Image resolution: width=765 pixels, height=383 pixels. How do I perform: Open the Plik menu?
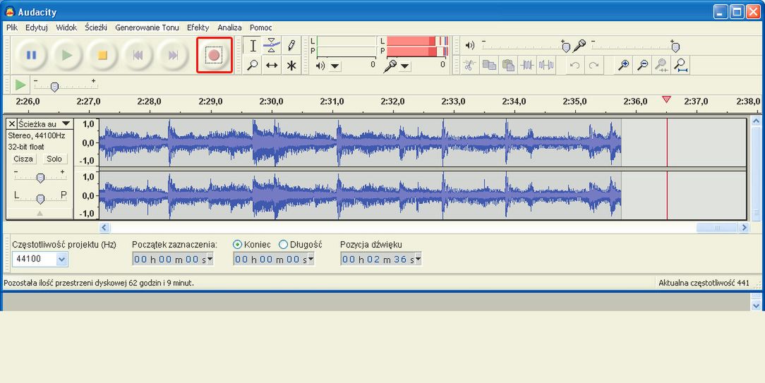pos(12,28)
